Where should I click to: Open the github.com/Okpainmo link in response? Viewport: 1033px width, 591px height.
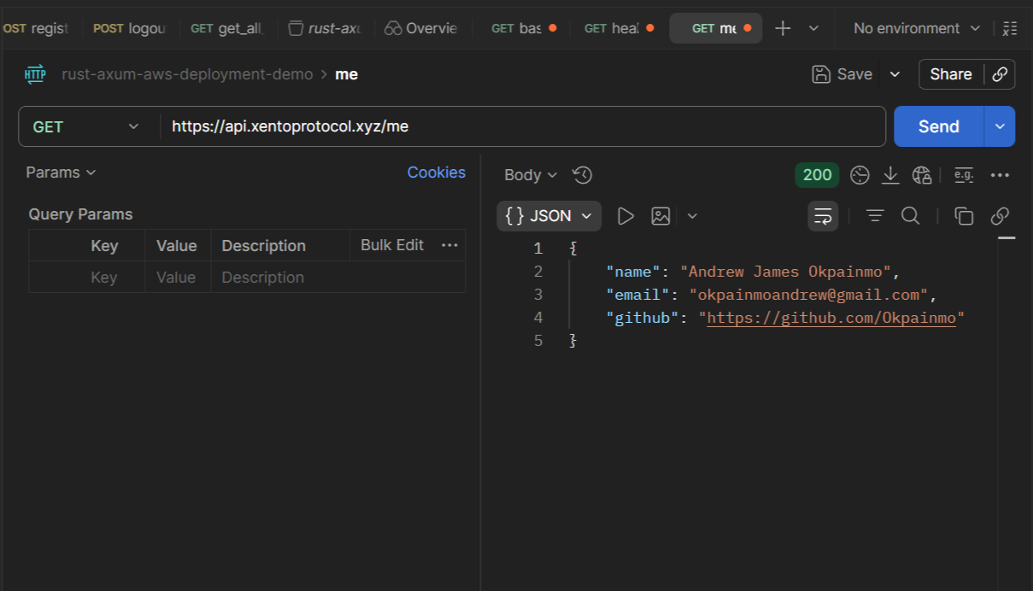click(x=831, y=319)
